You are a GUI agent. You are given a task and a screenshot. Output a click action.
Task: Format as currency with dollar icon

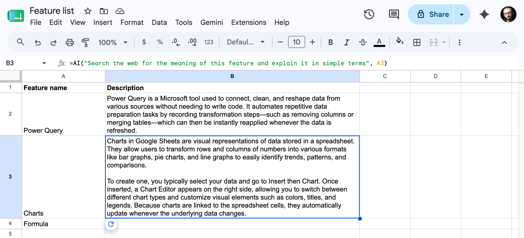pyautogui.click(x=144, y=42)
